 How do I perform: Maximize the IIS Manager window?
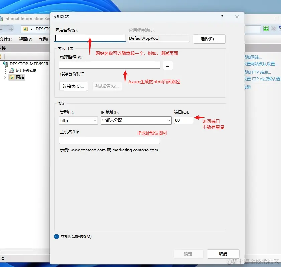click(x=277, y=19)
